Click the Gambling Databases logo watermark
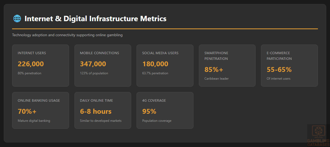This screenshot has height=147, width=330. [x=318, y=135]
